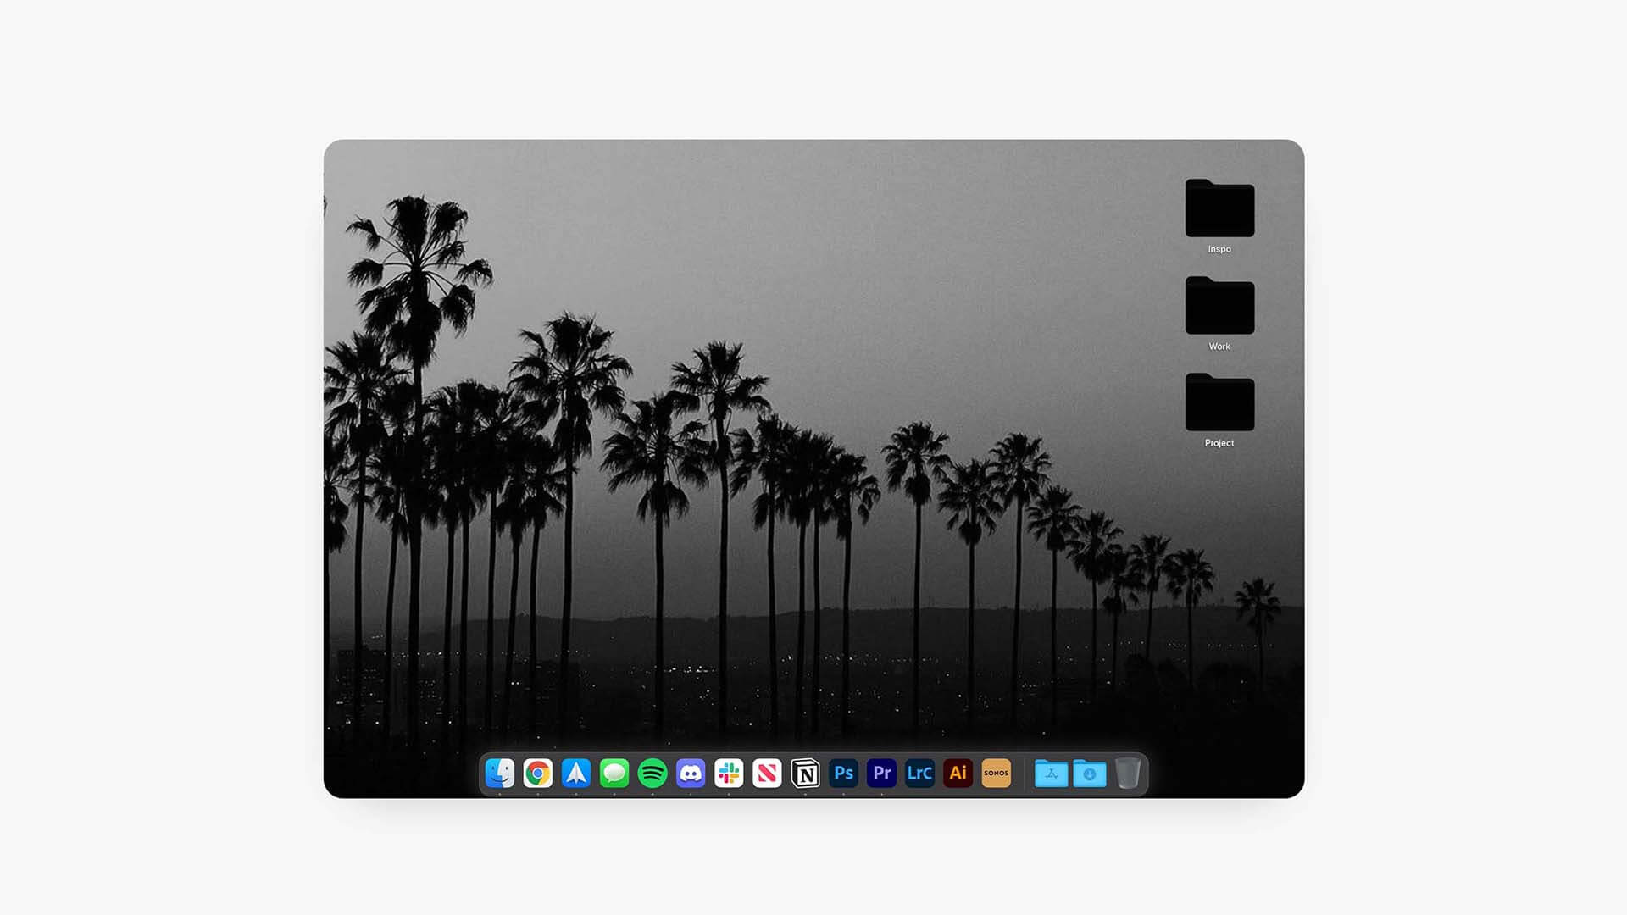Open Adobe Premiere Pro
The width and height of the screenshot is (1627, 915).
point(880,774)
